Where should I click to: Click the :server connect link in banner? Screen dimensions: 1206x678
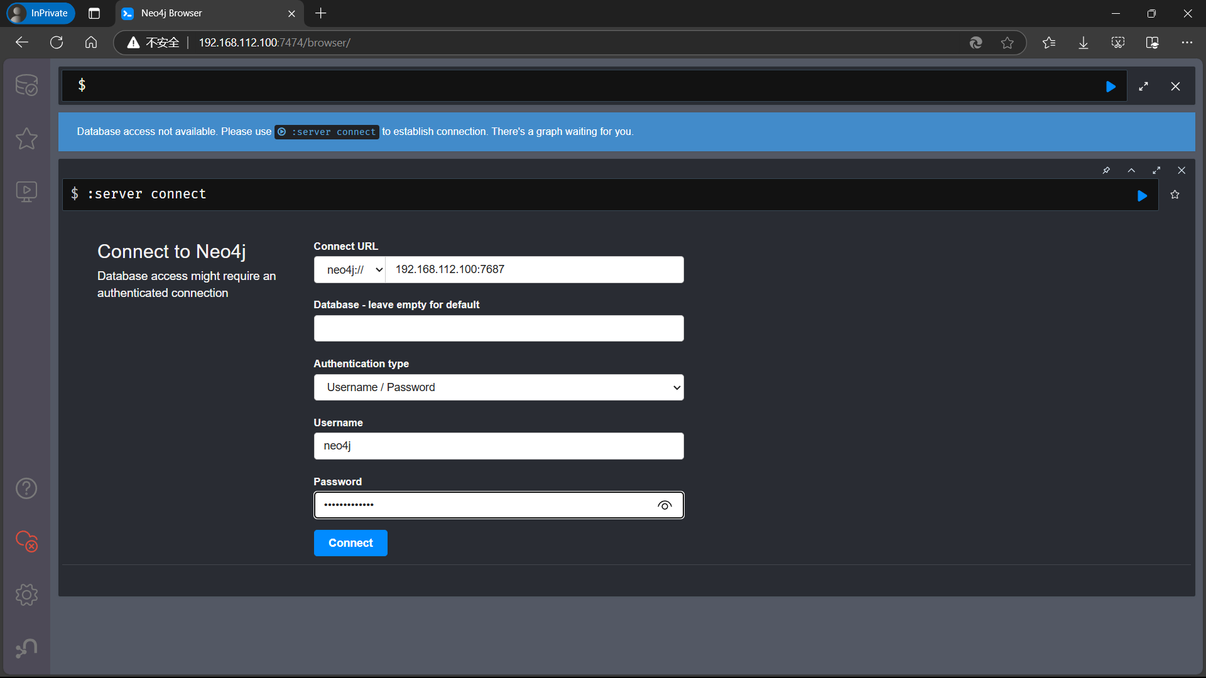point(327,132)
